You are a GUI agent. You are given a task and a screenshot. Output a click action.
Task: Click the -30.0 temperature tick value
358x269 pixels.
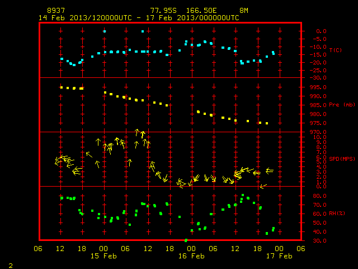pyautogui.click(x=318, y=78)
